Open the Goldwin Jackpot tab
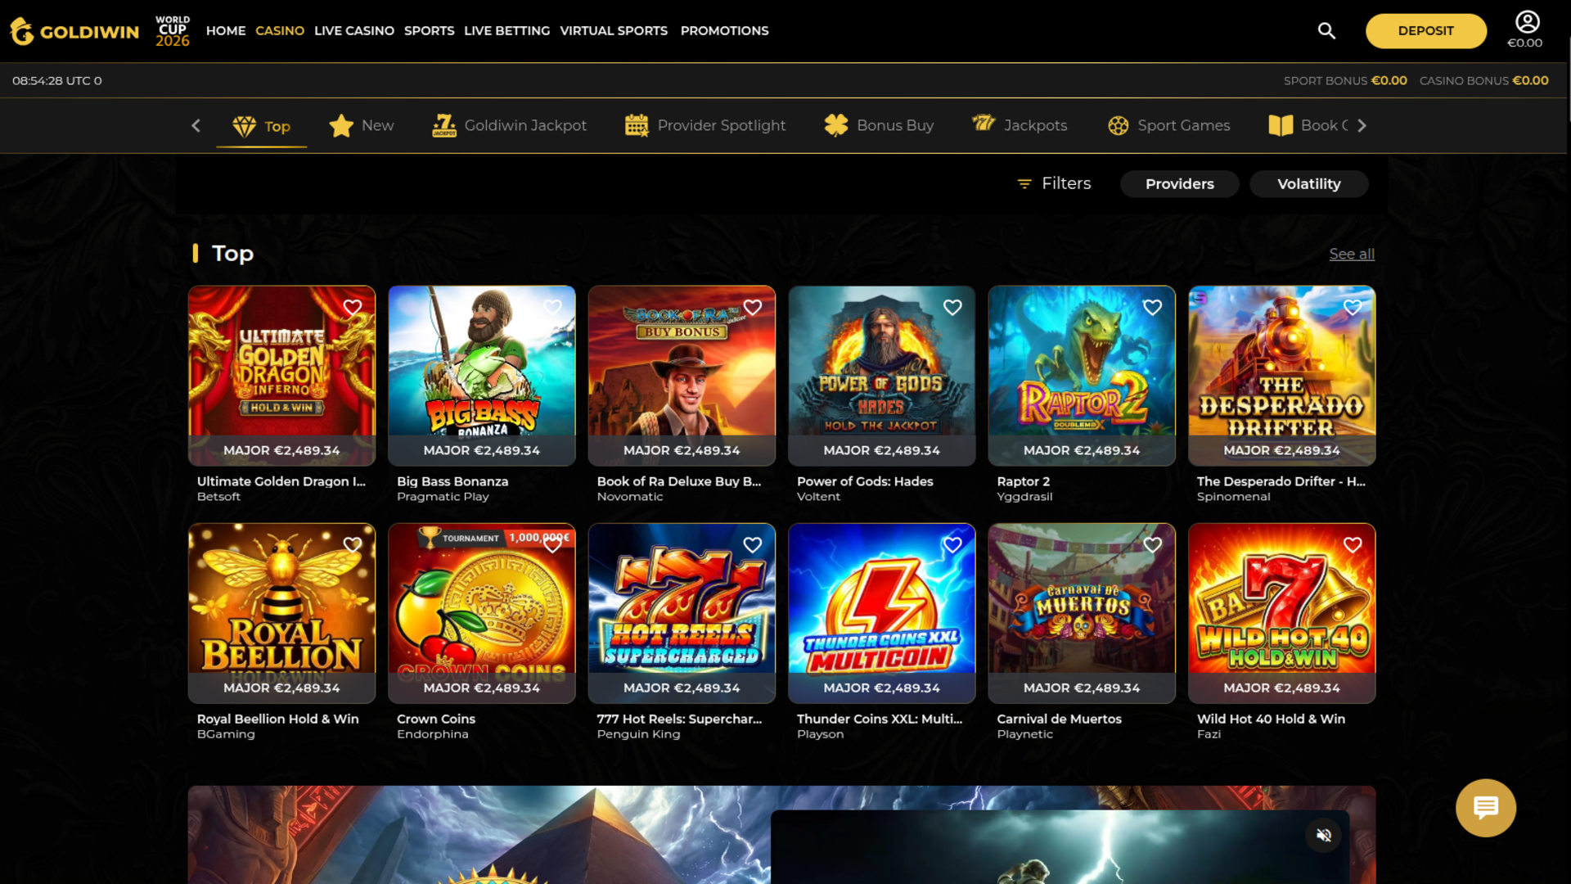The width and height of the screenshot is (1571, 884). pos(509,126)
